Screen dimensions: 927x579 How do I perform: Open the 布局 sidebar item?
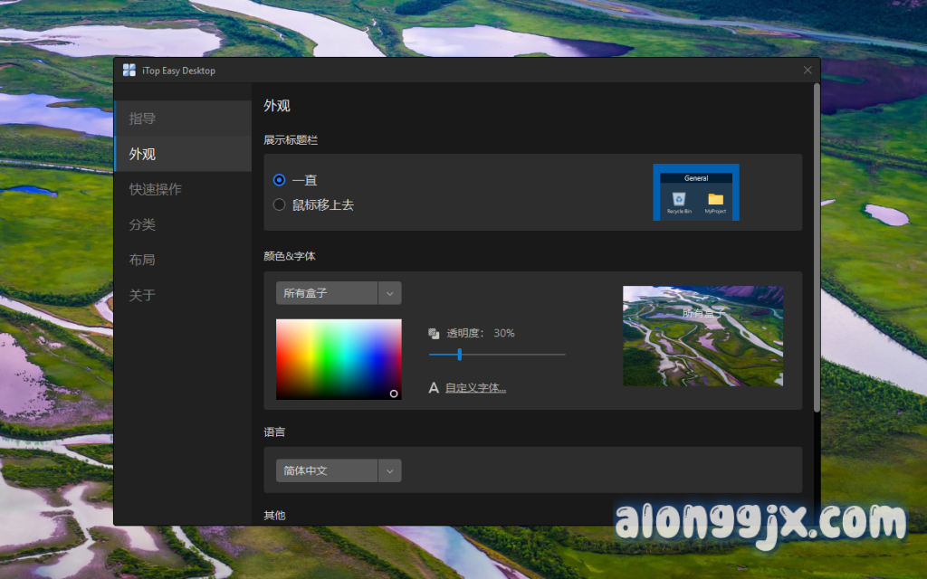(142, 260)
